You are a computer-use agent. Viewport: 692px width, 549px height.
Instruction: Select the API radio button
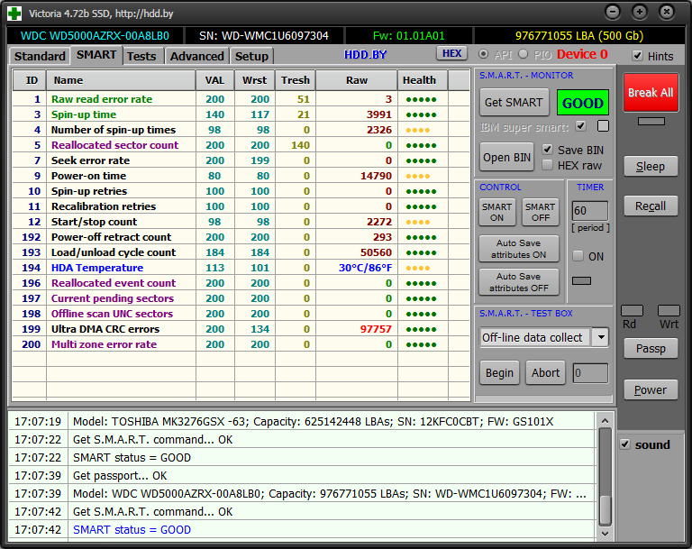[484, 54]
